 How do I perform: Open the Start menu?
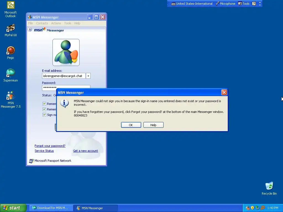[13, 208]
